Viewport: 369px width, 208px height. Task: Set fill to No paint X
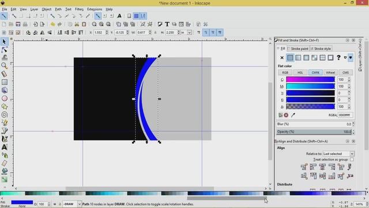pos(282,58)
